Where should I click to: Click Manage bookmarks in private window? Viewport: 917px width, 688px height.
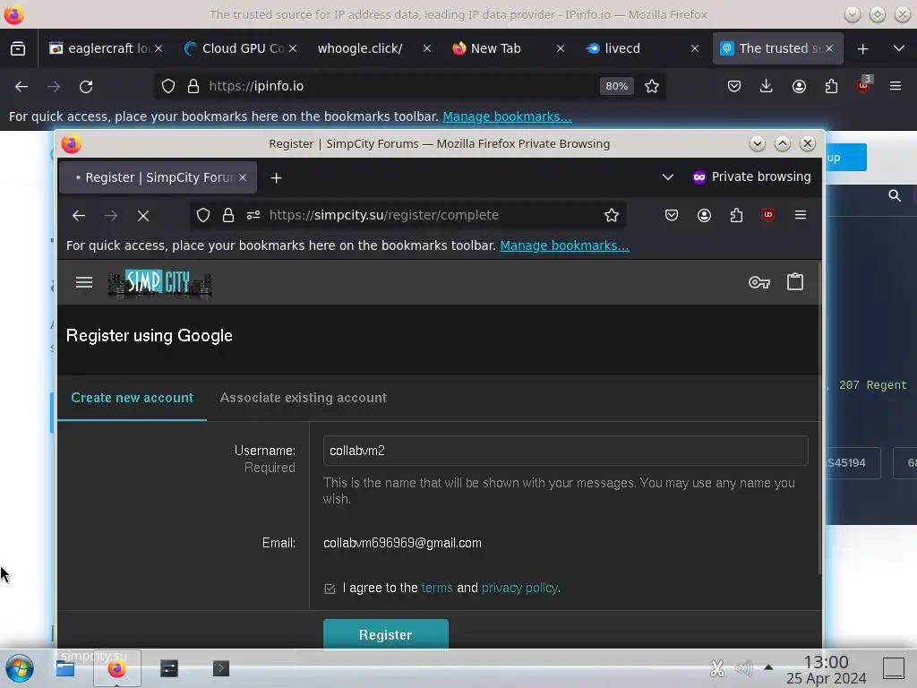click(564, 245)
